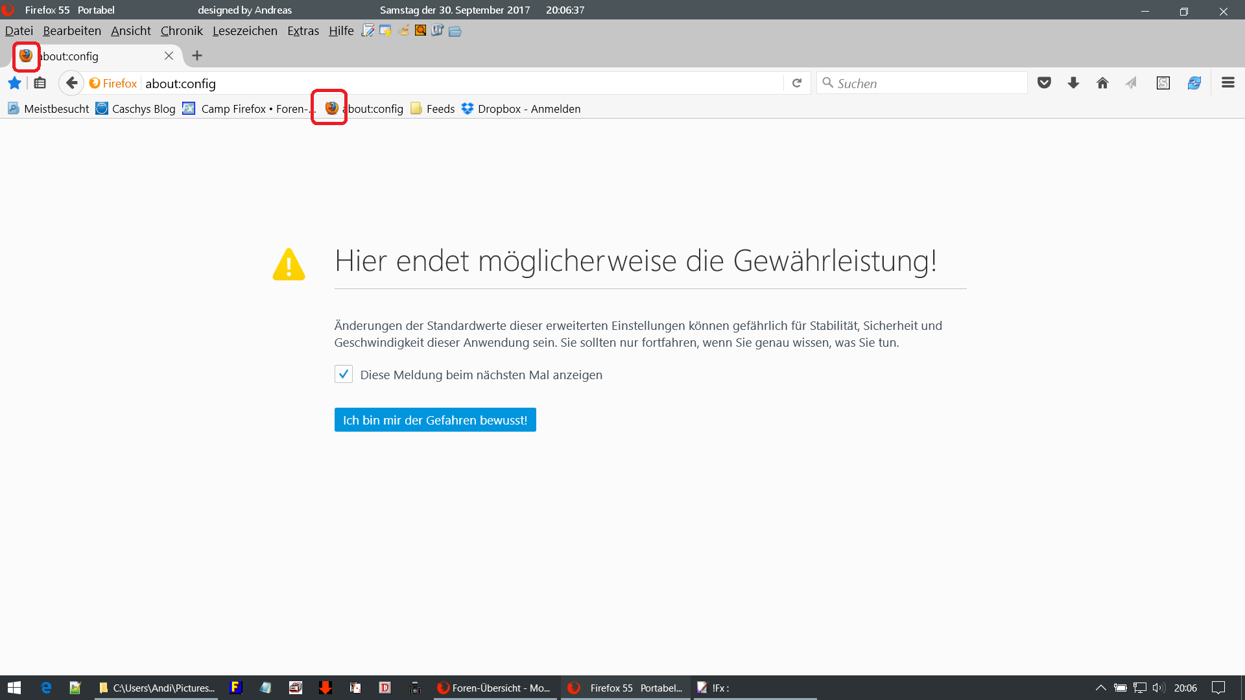The image size is (1245, 700).
Task: Uncheck 'Diese Meldung beim nächsten Mal anzeigen'
Action: pyautogui.click(x=344, y=375)
